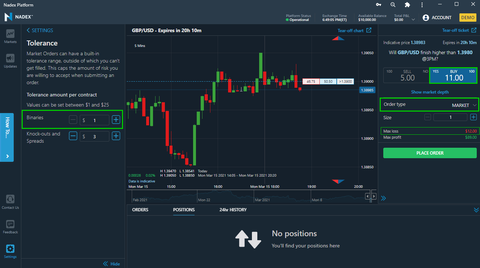Click the Knock-outs and Spreads amount field
This screenshot has height=268, width=480.
(x=95, y=136)
